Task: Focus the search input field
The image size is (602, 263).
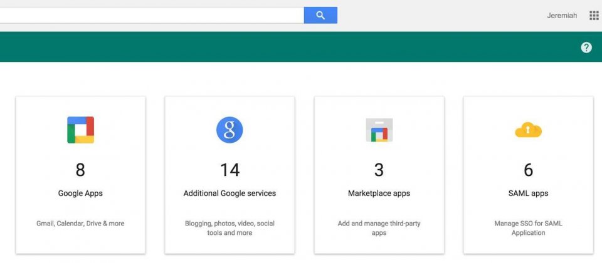Action: [152, 15]
